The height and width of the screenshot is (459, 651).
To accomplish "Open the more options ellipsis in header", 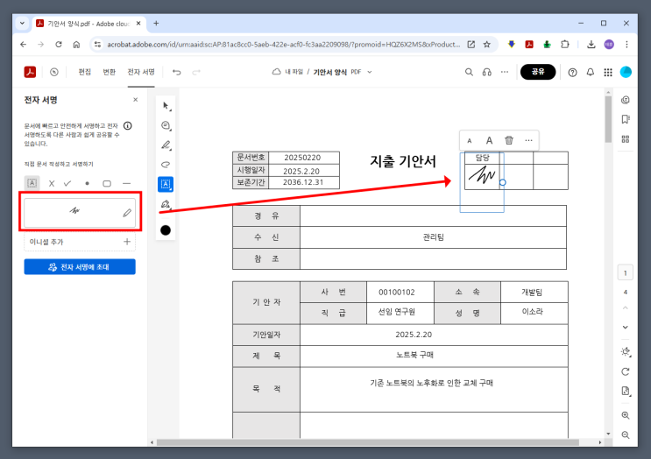I will click(x=505, y=72).
